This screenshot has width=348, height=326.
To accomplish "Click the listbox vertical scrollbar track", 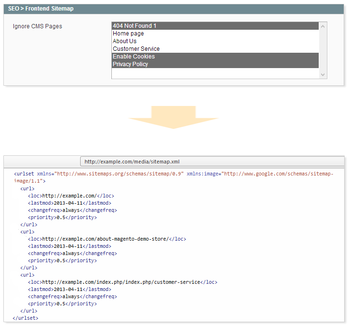I will click(323, 50).
